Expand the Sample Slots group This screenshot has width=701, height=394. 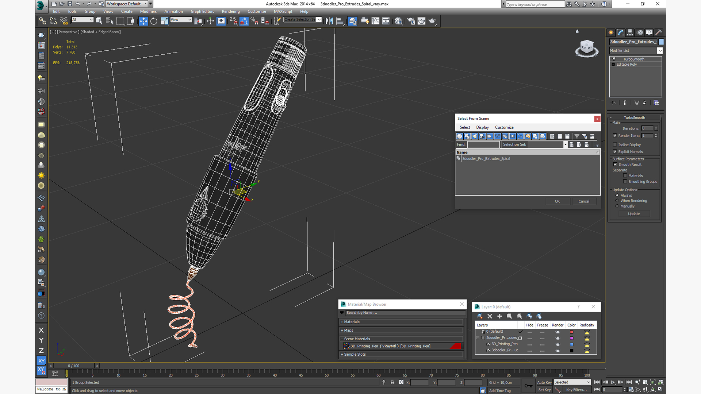pos(401,354)
